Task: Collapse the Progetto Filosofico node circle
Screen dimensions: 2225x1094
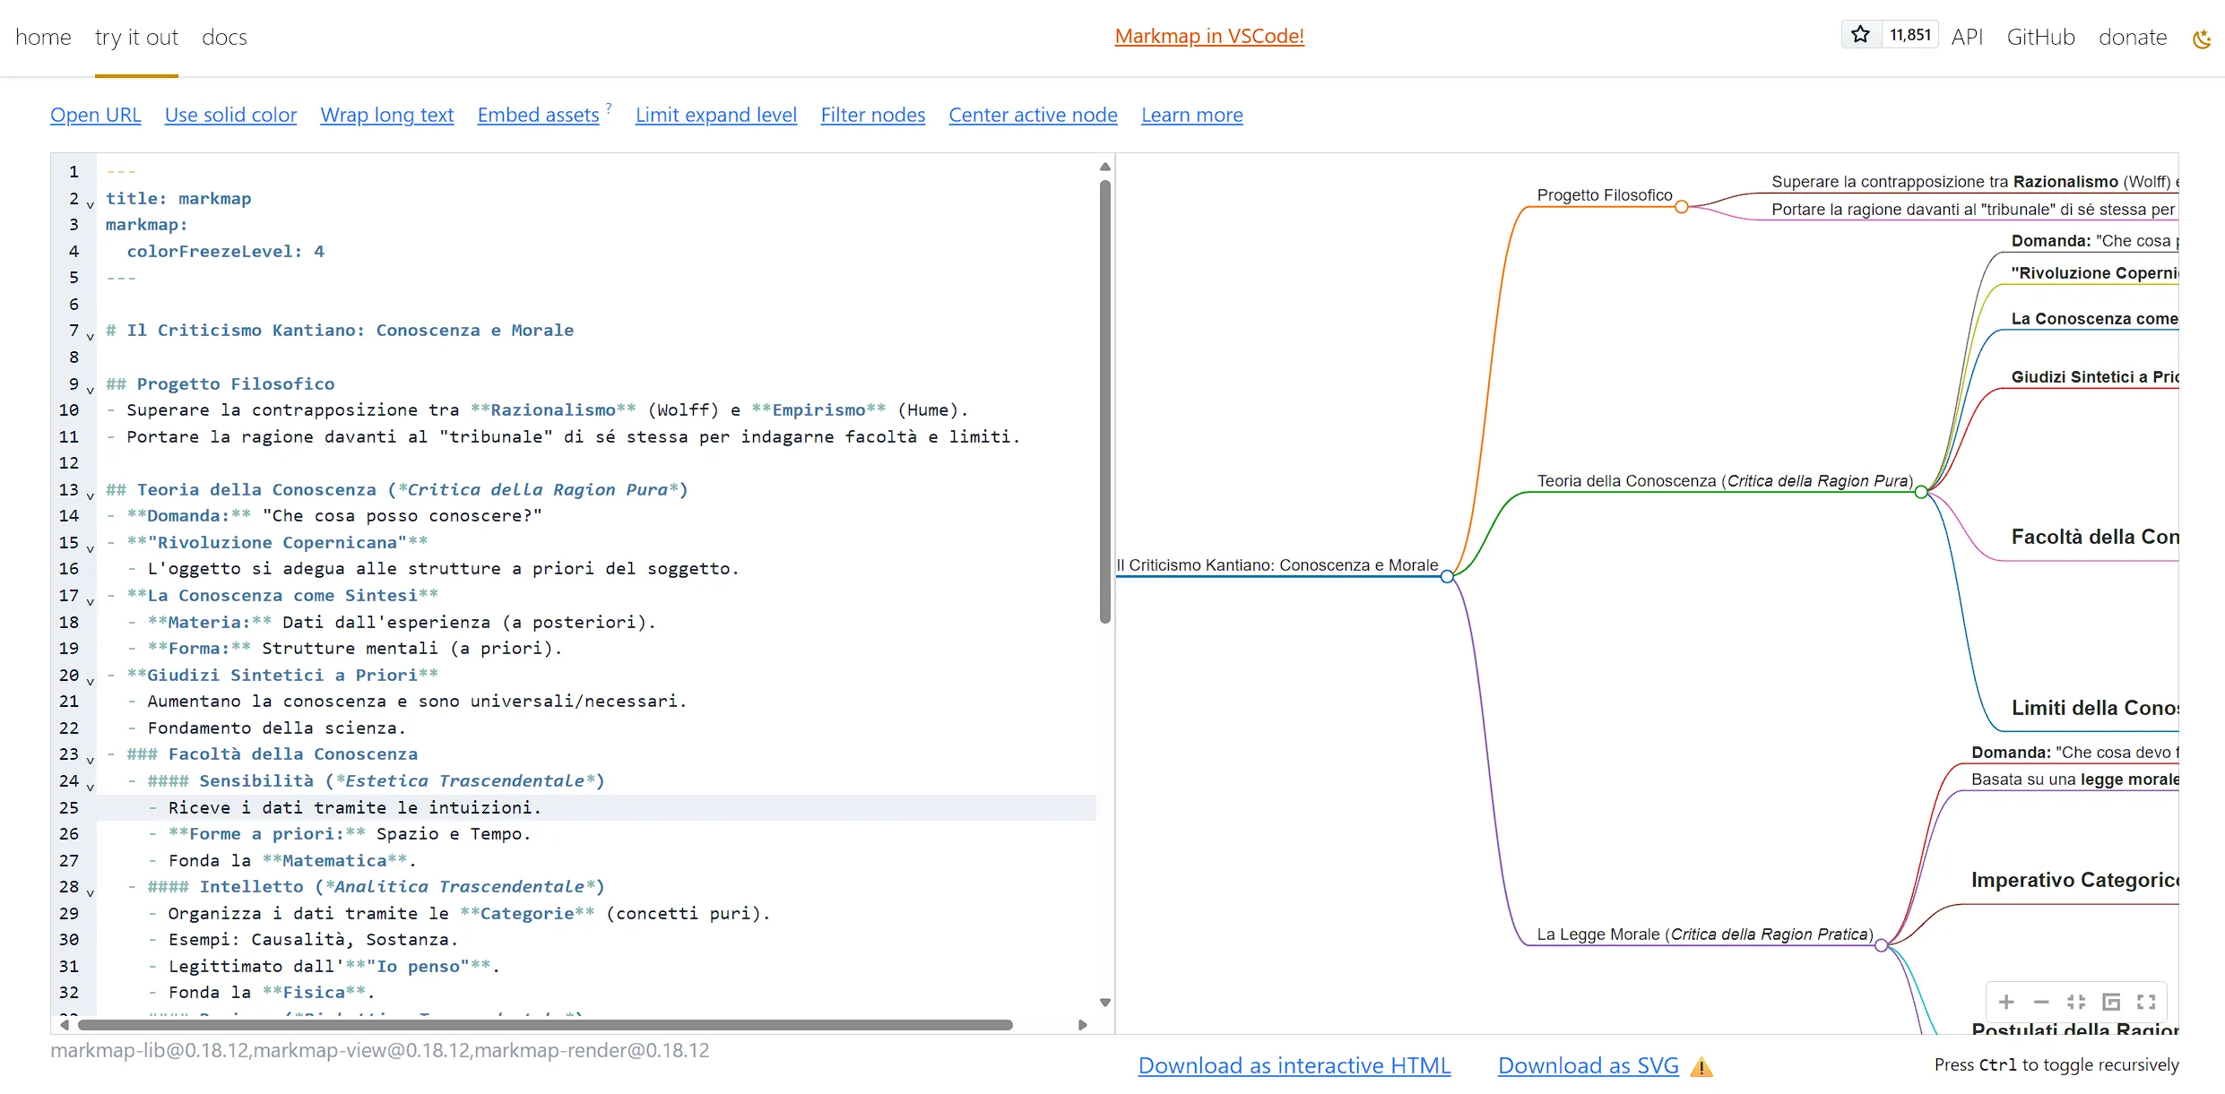Action: coord(1682,207)
